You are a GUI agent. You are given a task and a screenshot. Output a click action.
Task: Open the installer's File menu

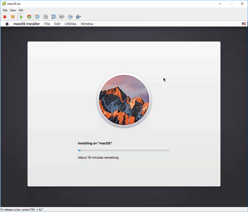(47, 24)
